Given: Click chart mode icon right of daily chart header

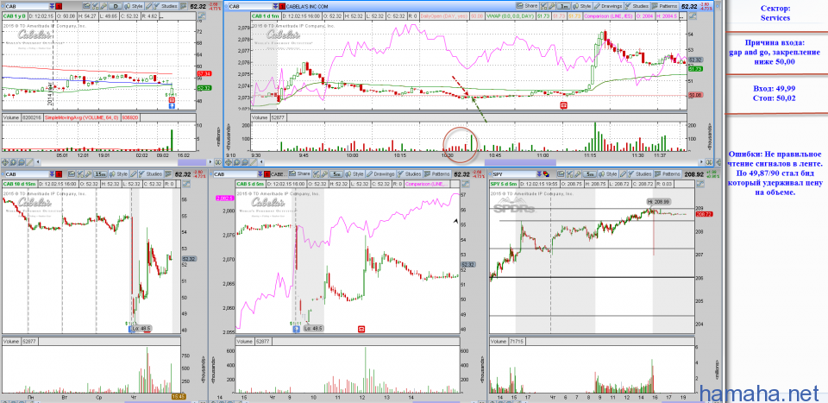Looking at the screenshot, I should (x=202, y=16).
